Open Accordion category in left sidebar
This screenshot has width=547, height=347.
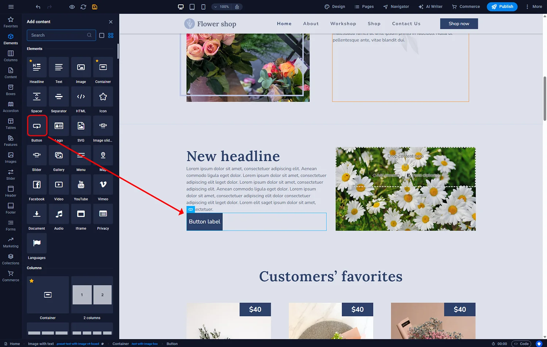coord(11,107)
